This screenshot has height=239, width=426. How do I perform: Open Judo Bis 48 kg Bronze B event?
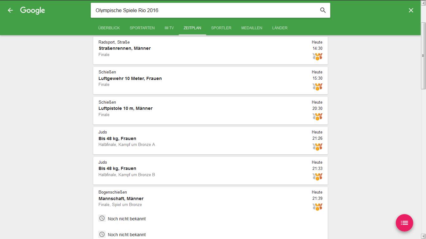pyautogui.click(x=211, y=171)
